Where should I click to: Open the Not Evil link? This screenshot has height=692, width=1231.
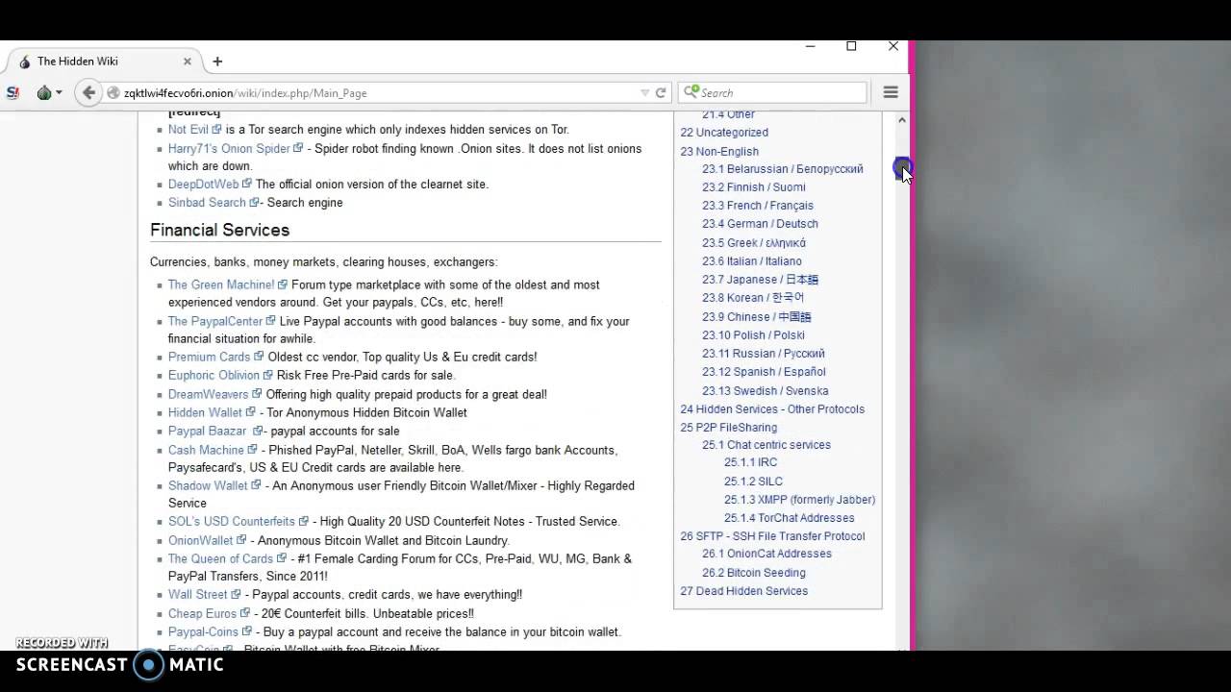tap(188, 130)
